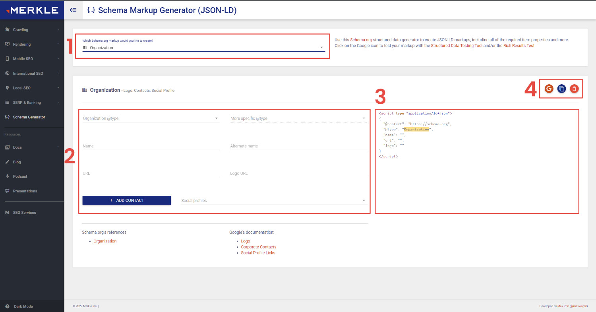The height and width of the screenshot is (312, 596).
Task: Click the SERP & Ranking list icon
Action: tap(7, 102)
